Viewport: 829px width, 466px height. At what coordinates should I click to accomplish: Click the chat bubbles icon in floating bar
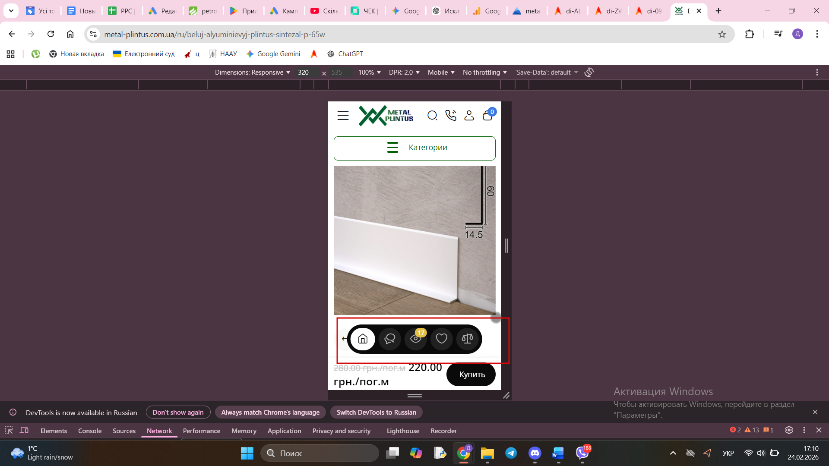coord(389,339)
